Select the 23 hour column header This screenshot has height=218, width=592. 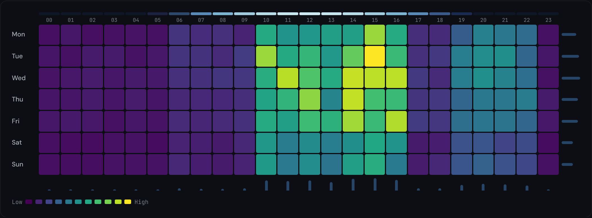point(548,20)
